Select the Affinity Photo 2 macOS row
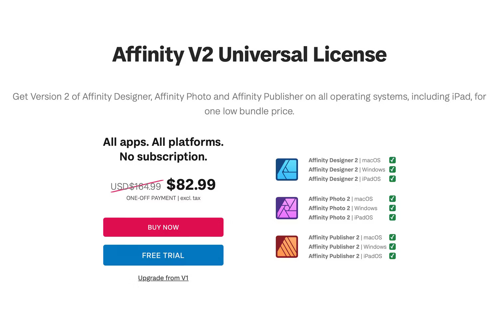Viewport: 499px width, 333px height. pos(340,199)
